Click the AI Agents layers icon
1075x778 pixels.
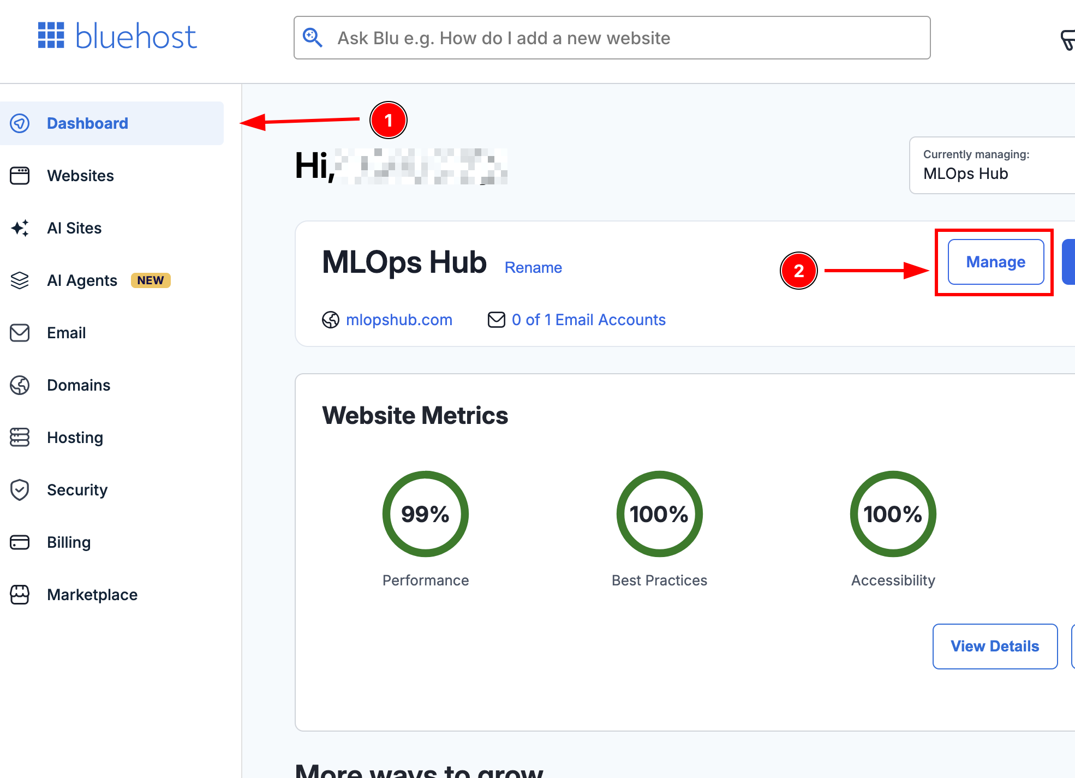20,280
